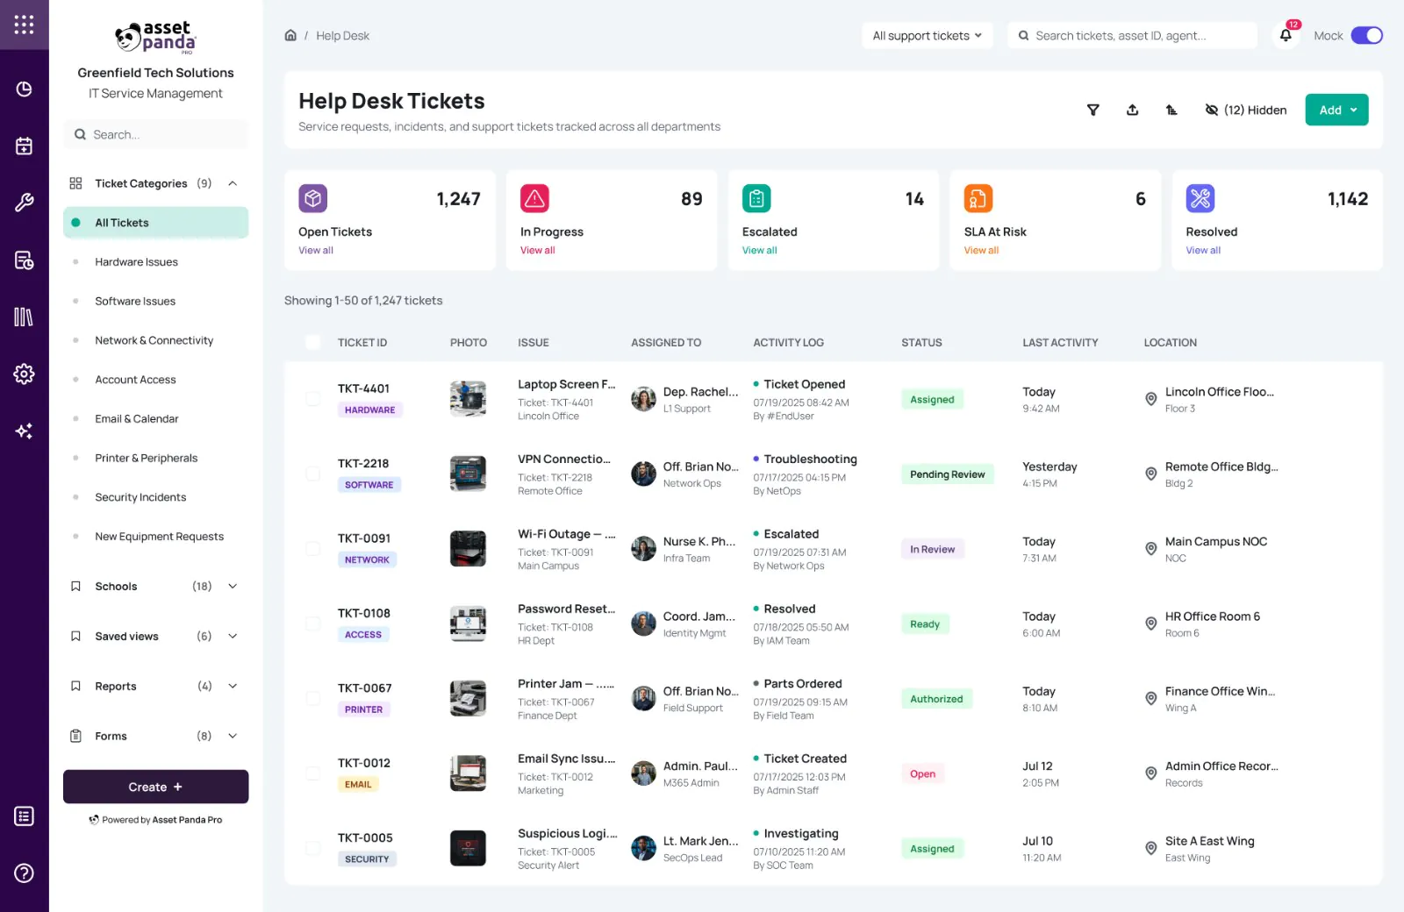Open photo thumbnail for TKT-4401
This screenshot has width=1404, height=912.
coord(468,399)
